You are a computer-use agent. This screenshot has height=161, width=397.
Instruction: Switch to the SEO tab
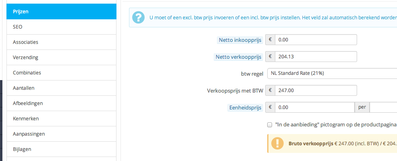pos(61,27)
